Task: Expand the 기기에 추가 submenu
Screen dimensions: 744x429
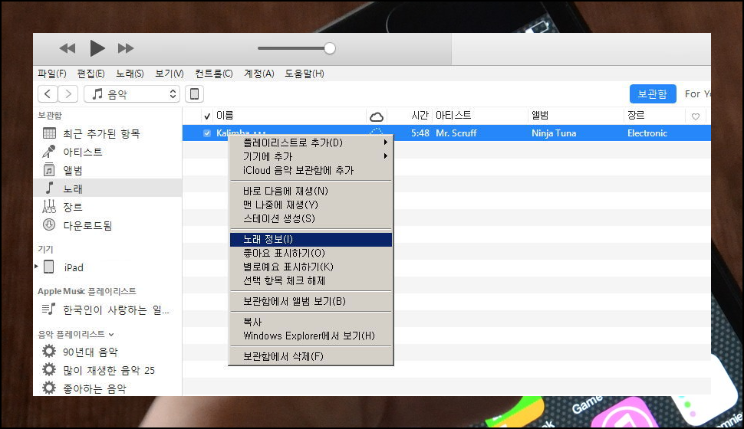Action: click(x=311, y=156)
